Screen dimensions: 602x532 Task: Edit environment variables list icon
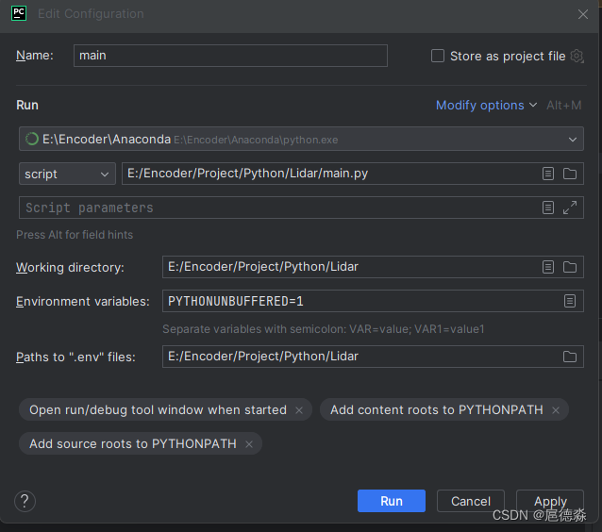[x=570, y=301]
